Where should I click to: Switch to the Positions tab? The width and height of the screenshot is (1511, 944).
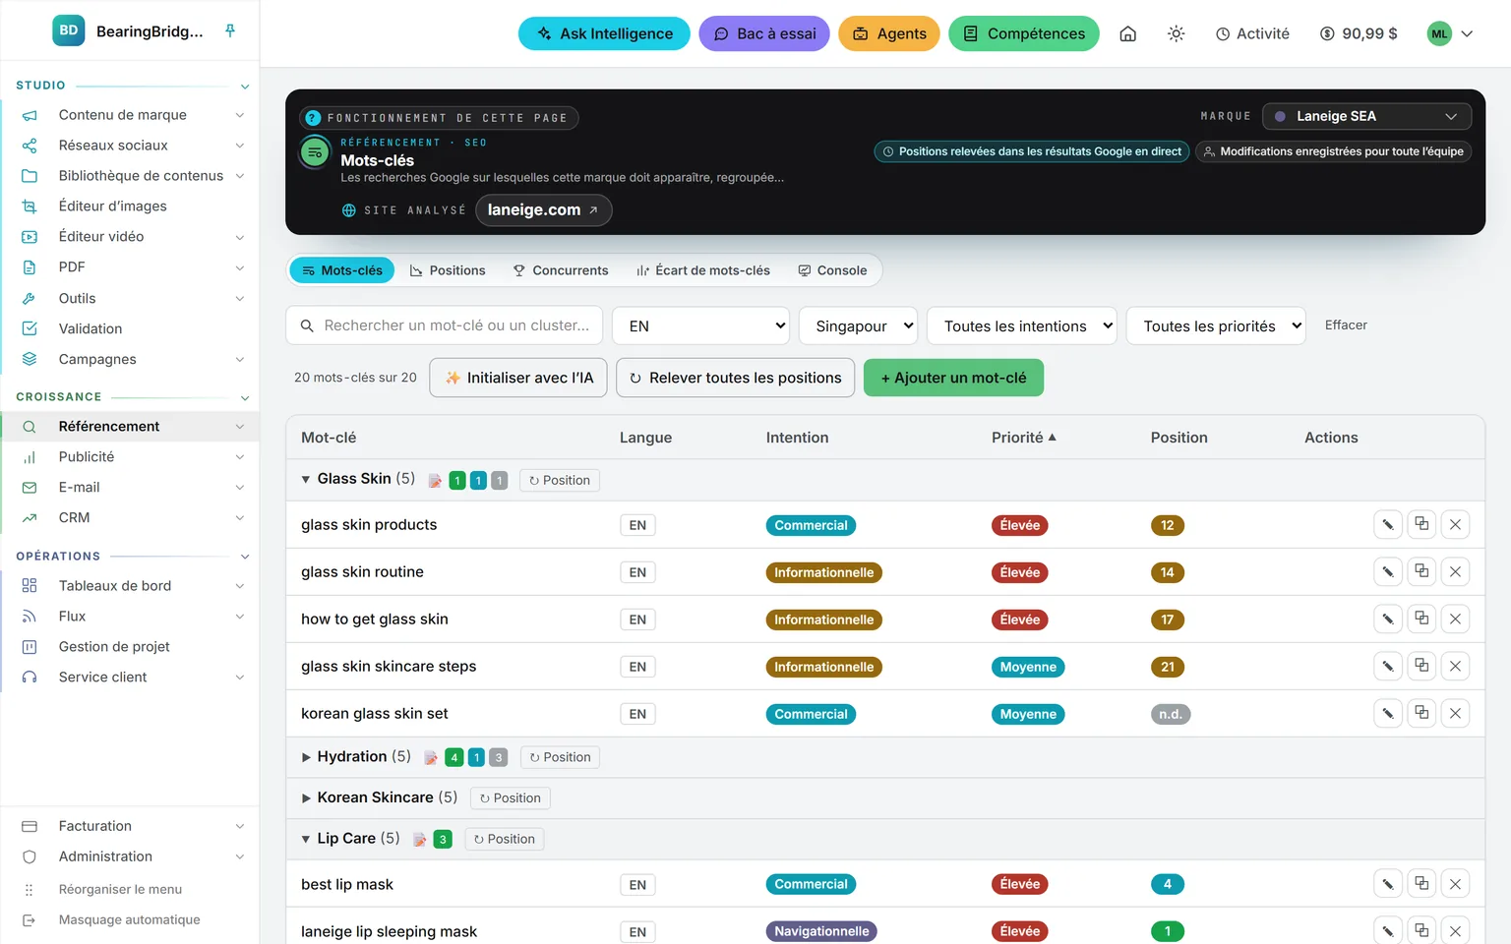pos(448,270)
